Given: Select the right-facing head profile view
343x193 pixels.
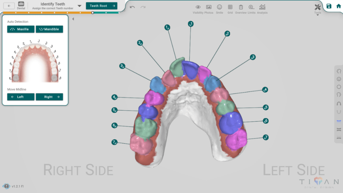Looking at the screenshot, I should [x=339, y=95].
